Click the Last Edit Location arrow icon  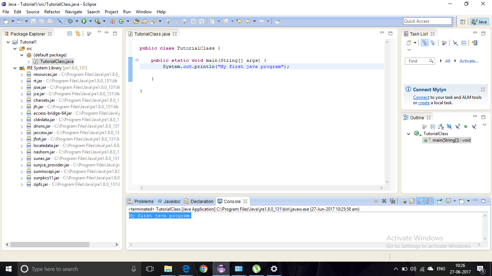[x=239, y=22]
